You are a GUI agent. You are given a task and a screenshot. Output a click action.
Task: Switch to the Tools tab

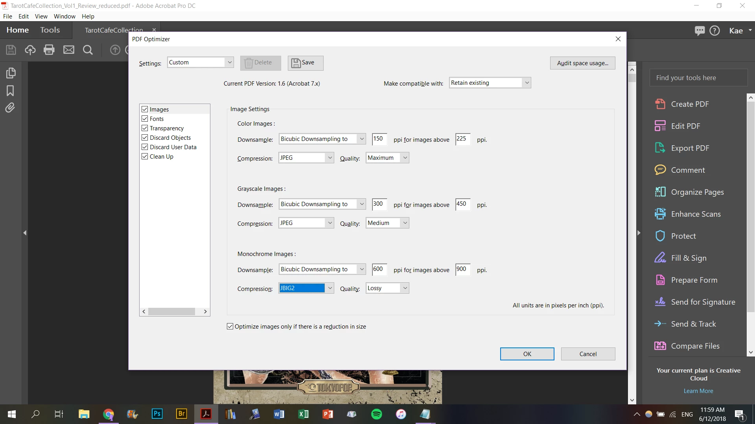pos(50,30)
